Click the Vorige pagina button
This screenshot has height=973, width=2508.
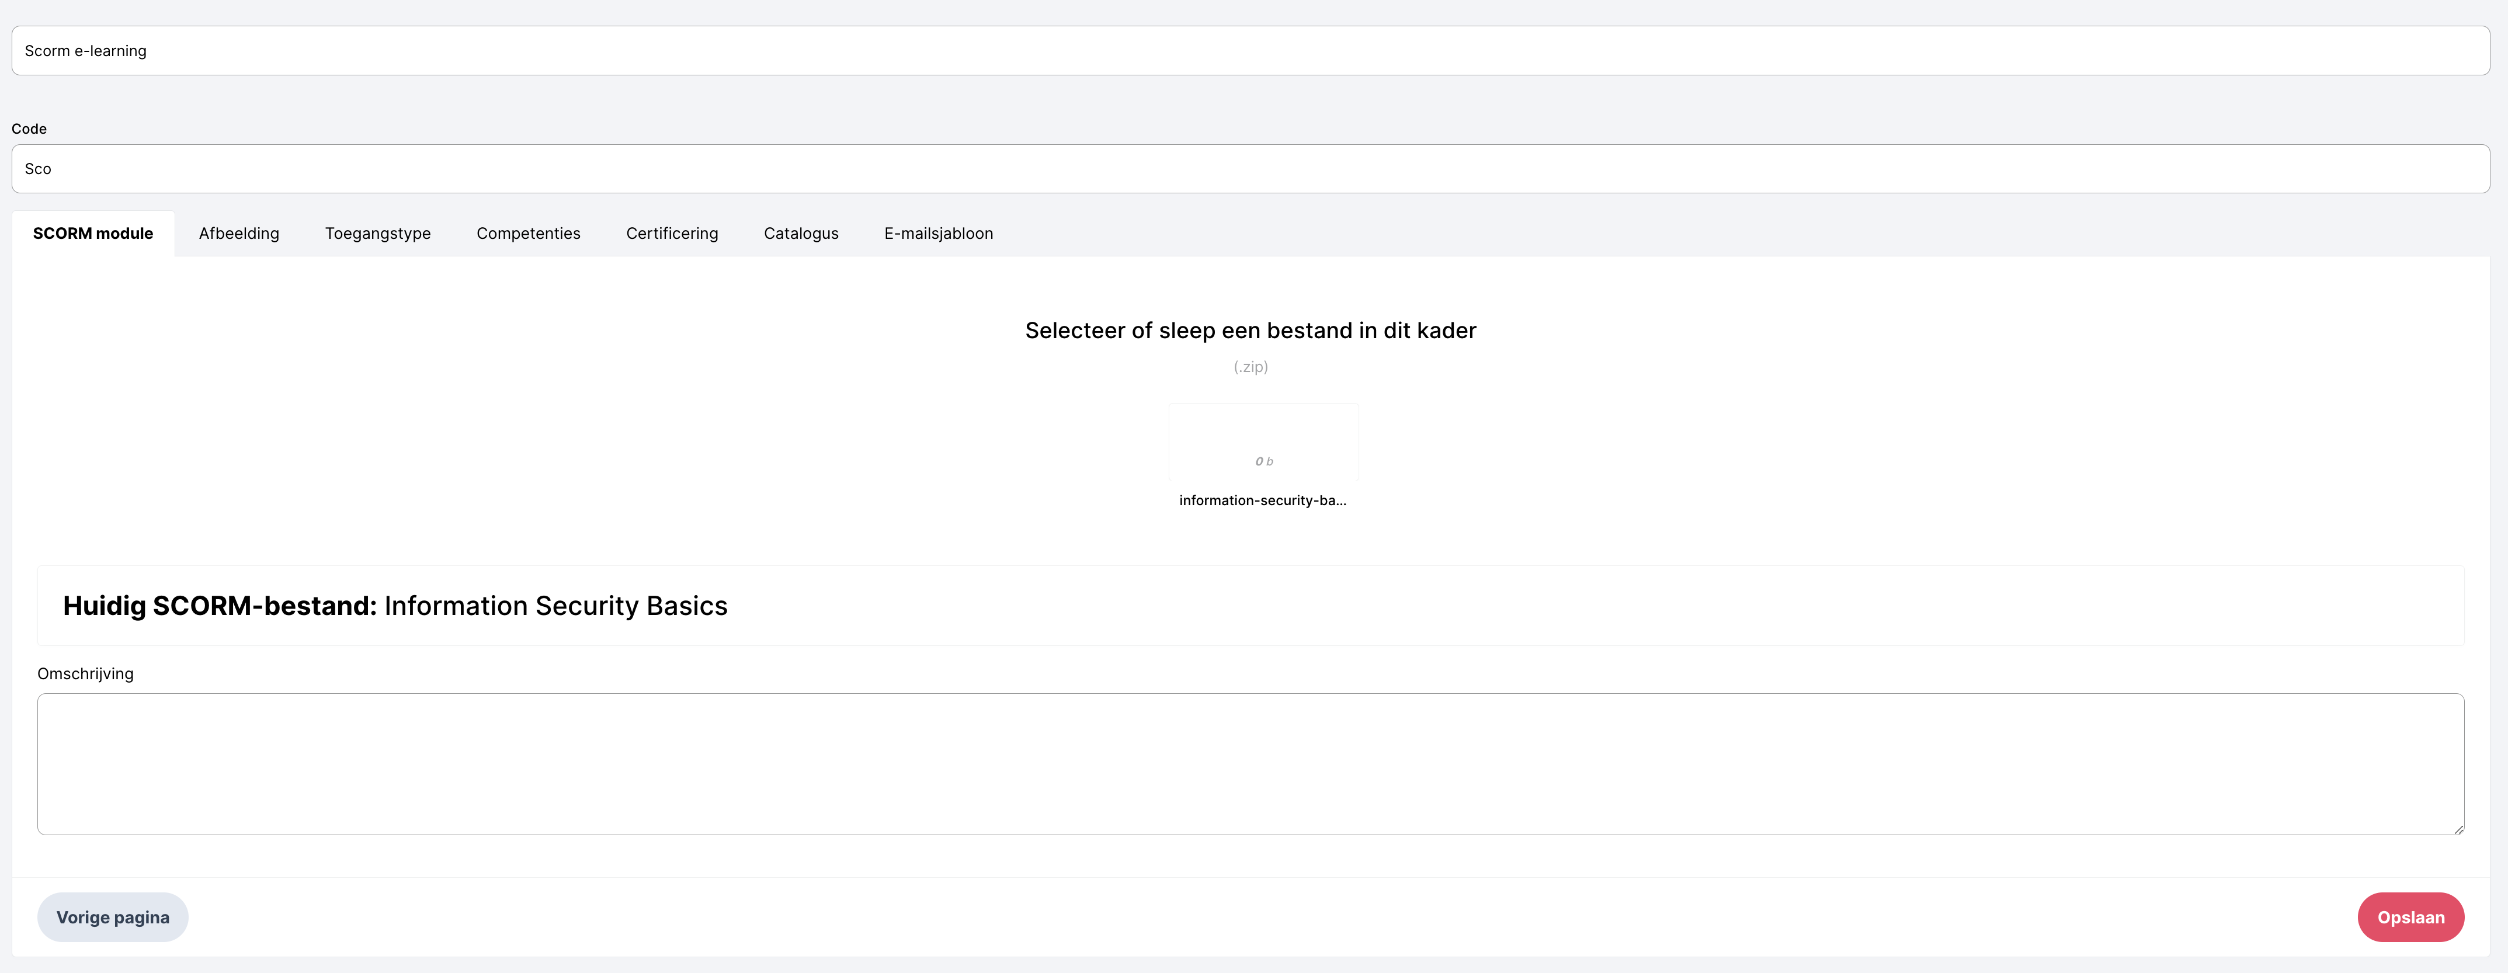113,918
